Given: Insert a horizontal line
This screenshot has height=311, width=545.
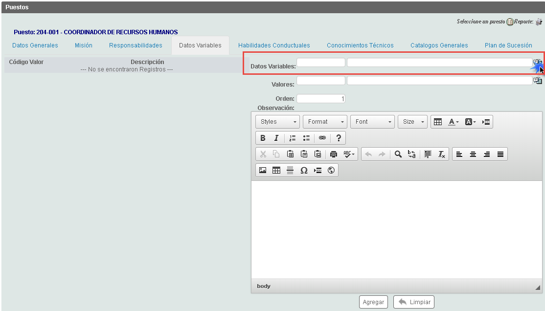Looking at the screenshot, I should point(290,171).
